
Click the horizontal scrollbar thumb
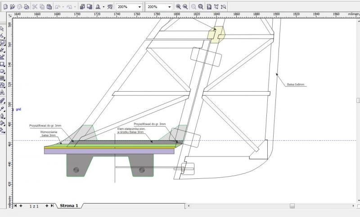[x=292, y=206]
